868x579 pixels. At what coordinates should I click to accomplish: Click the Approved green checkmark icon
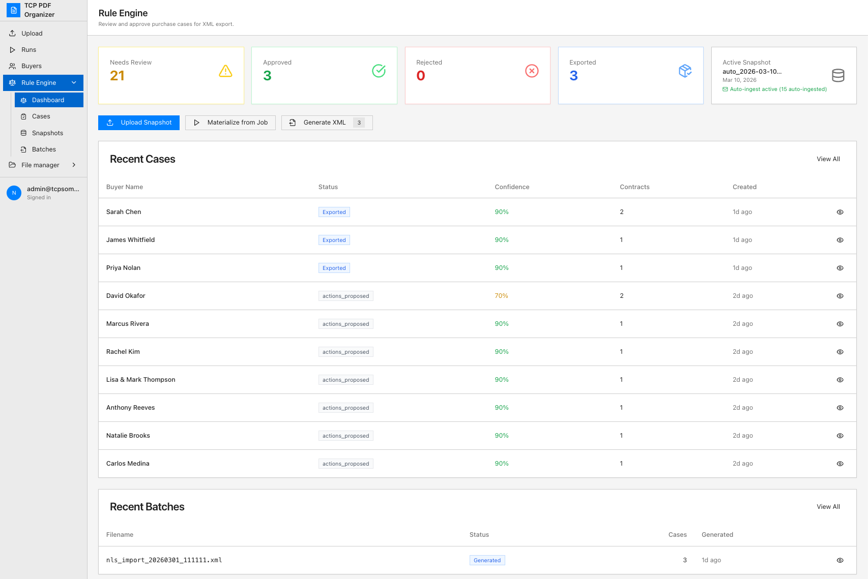coord(379,71)
